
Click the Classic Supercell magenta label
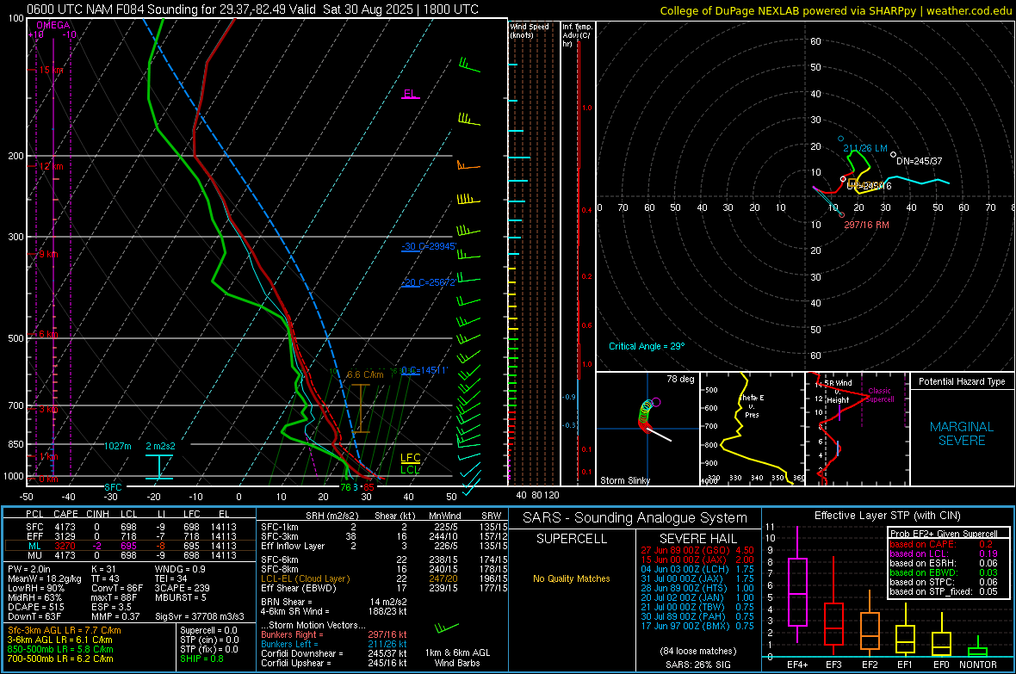tap(879, 395)
